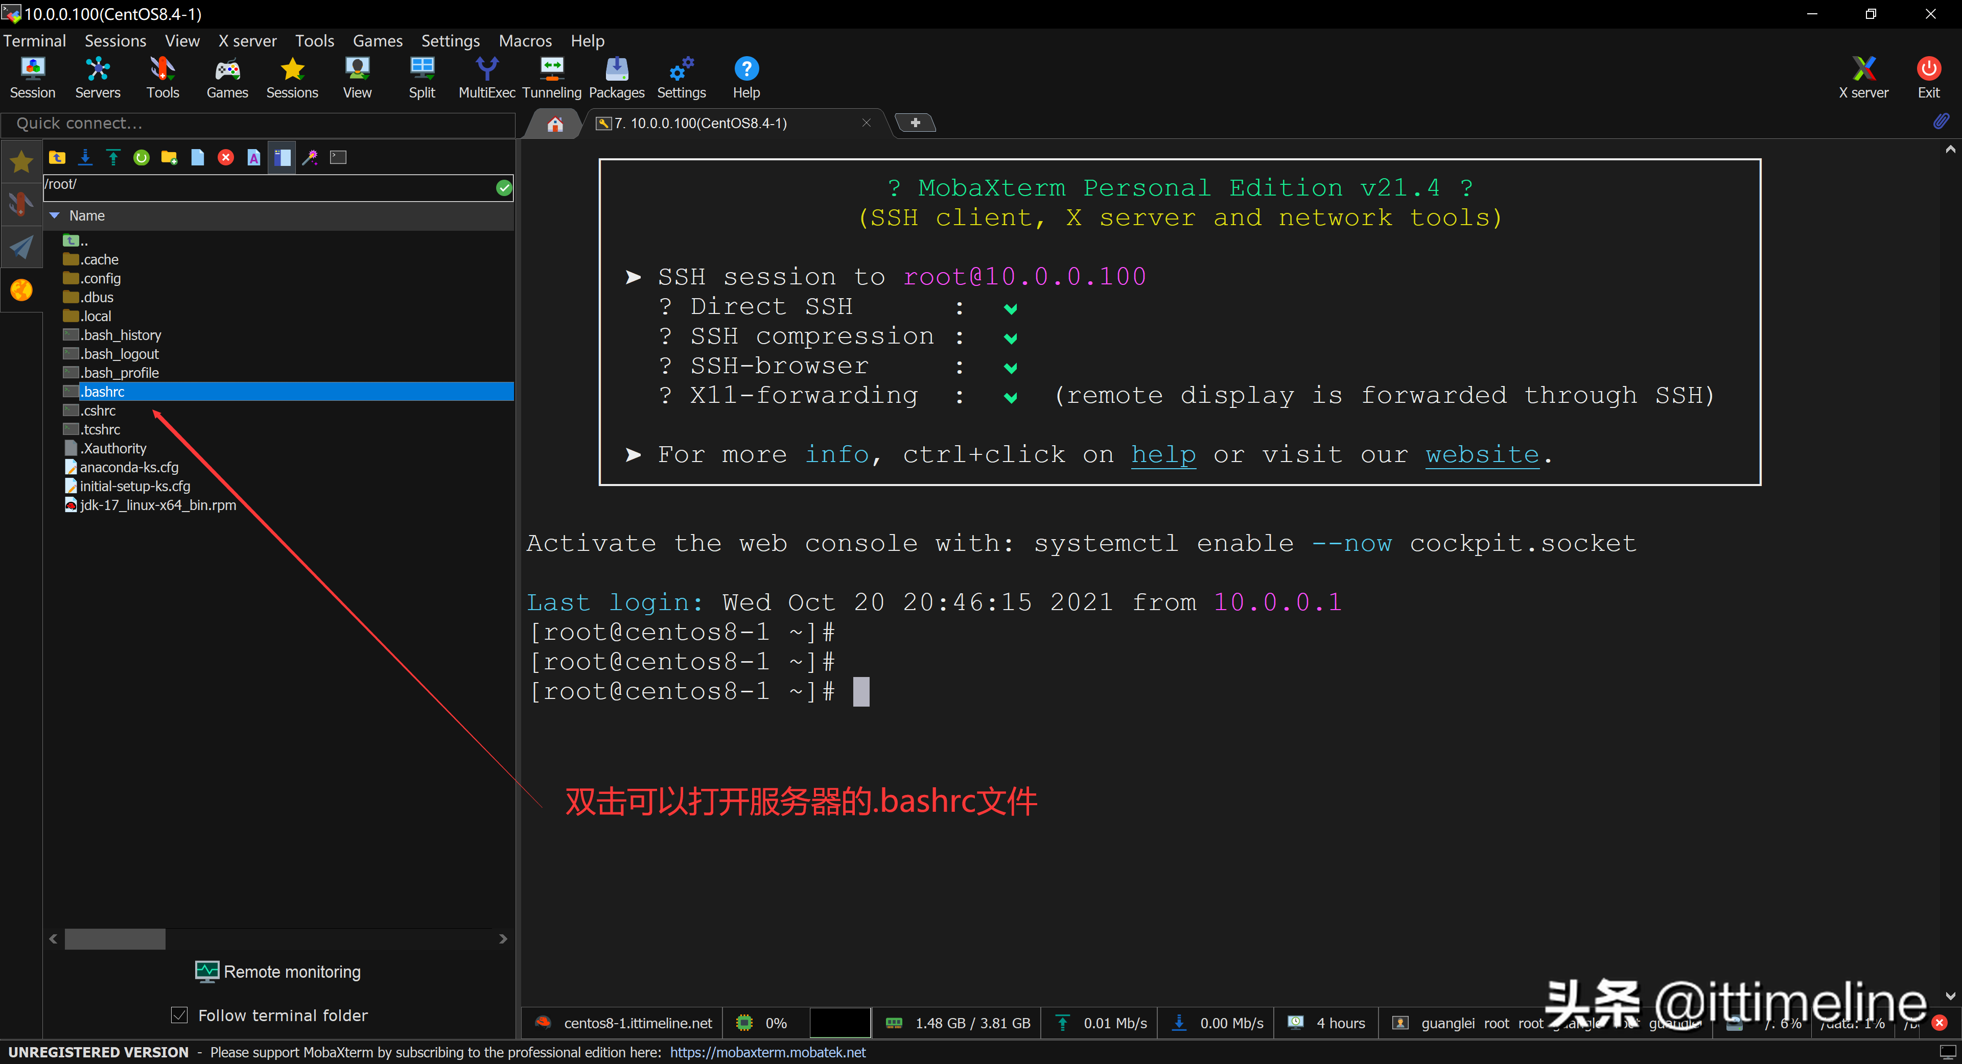The height and width of the screenshot is (1064, 1962).
Task: Click terminal scroll-up arrow
Action: pyautogui.click(x=1950, y=150)
